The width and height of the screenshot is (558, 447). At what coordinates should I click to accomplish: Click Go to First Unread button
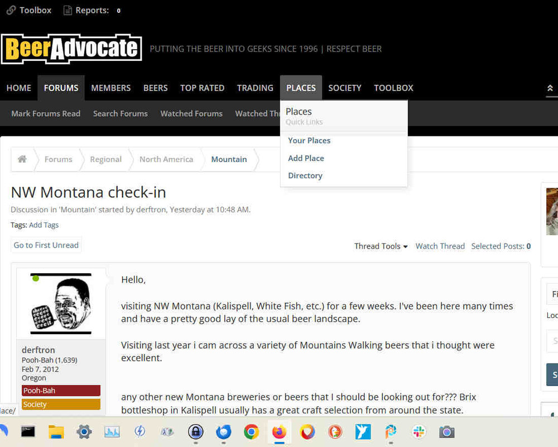(46, 245)
